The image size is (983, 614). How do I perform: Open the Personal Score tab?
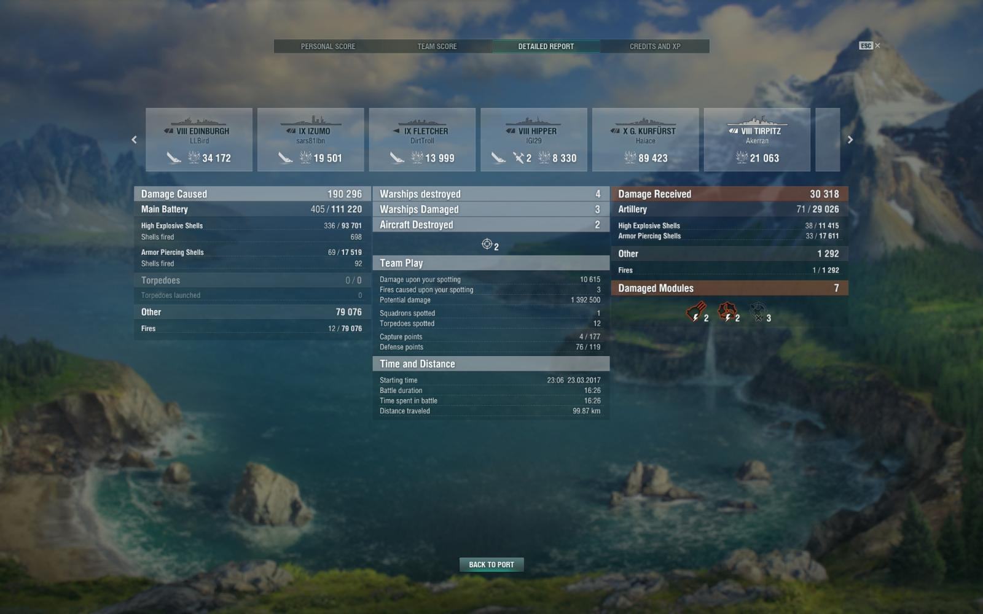328,46
